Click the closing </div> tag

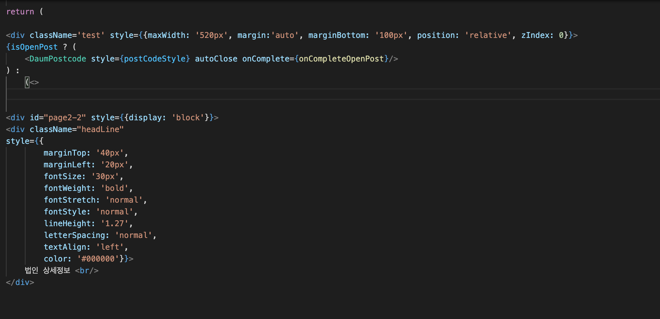tap(20, 282)
